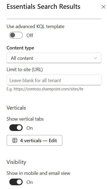
Task: Click the On label beside Show vertical tabs
Action: click(30, 128)
